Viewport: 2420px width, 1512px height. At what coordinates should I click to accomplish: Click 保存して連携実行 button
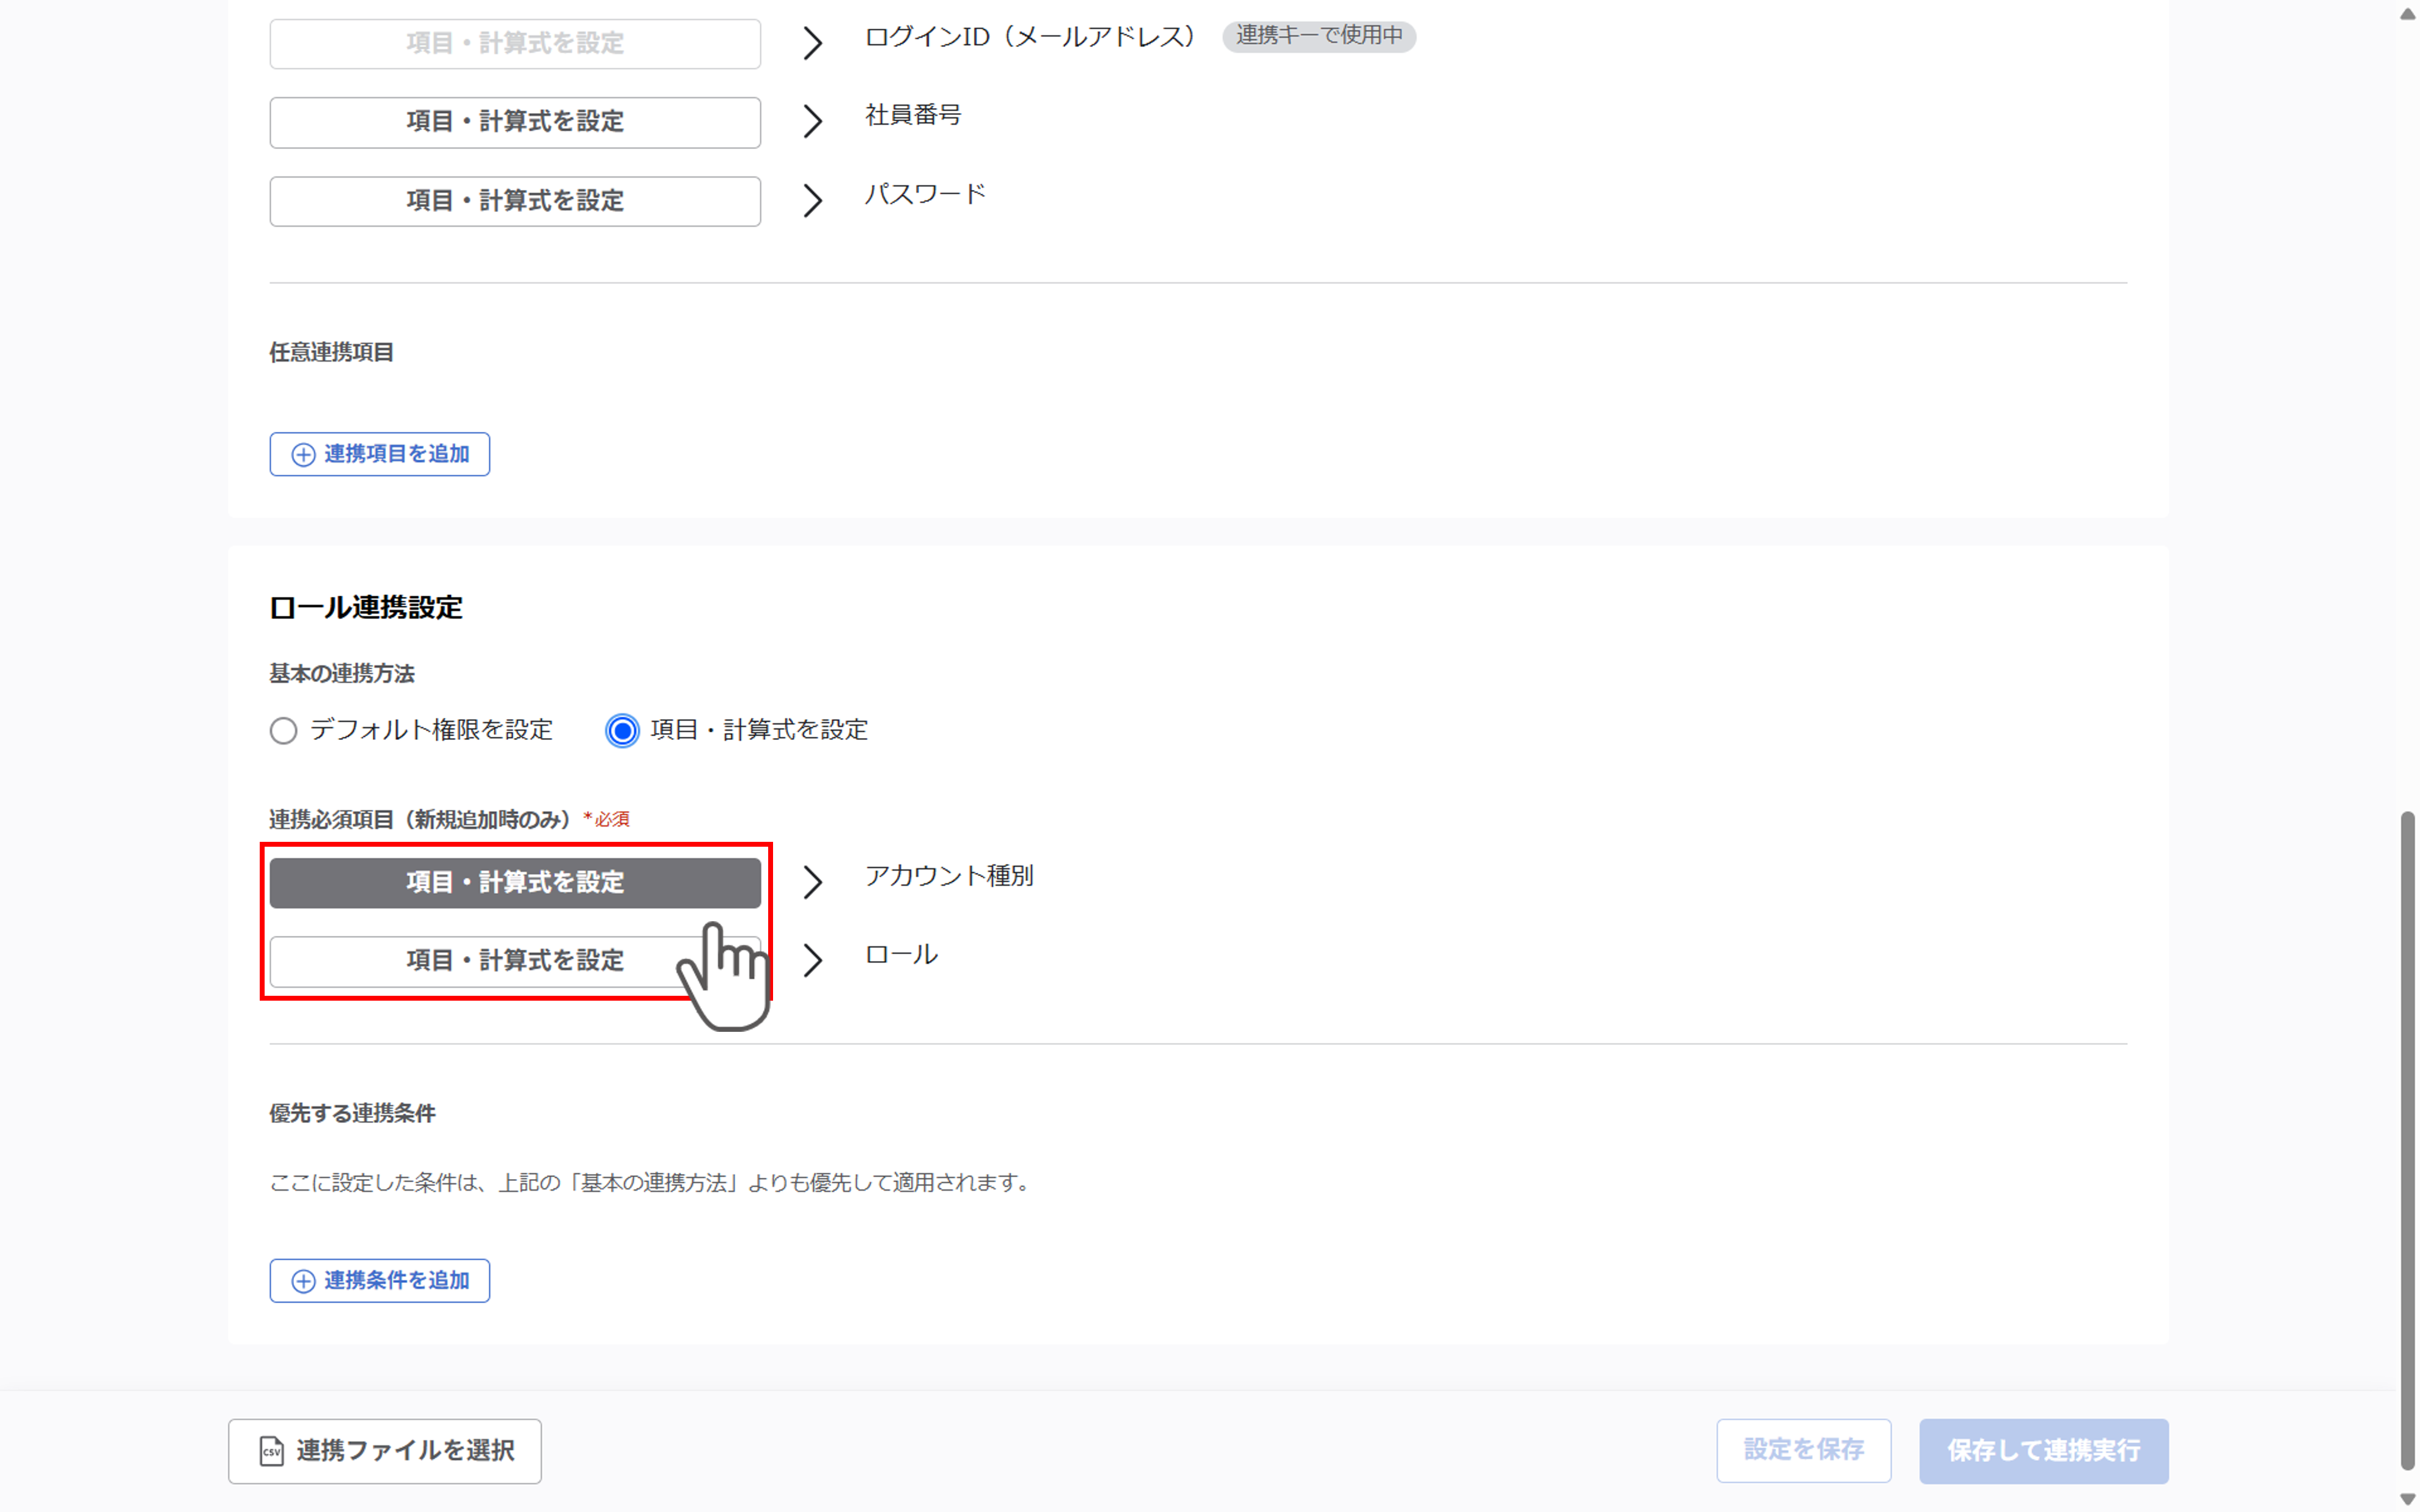tap(2044, 1450)
